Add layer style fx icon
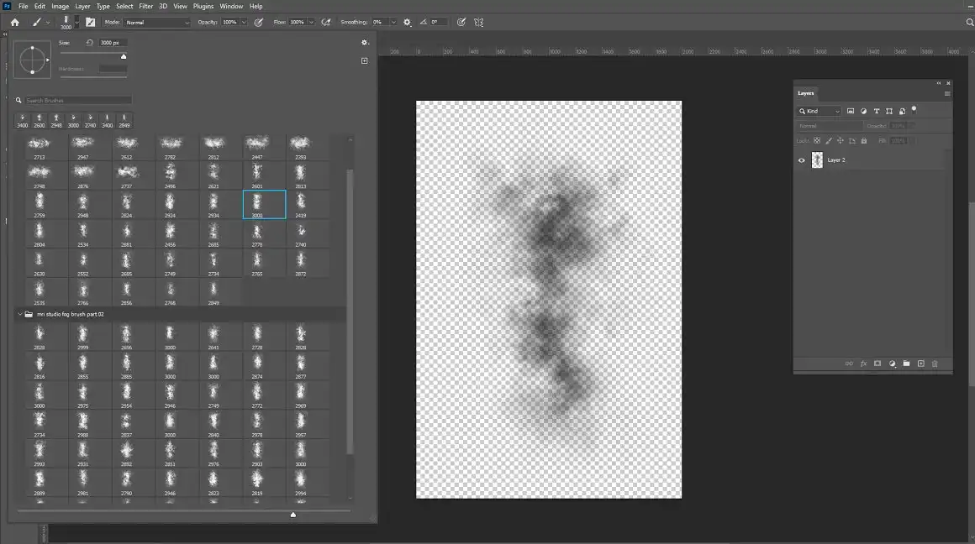The height and width of the screenshot is (544, 975). pyautogui.click(x=864, y=364)
